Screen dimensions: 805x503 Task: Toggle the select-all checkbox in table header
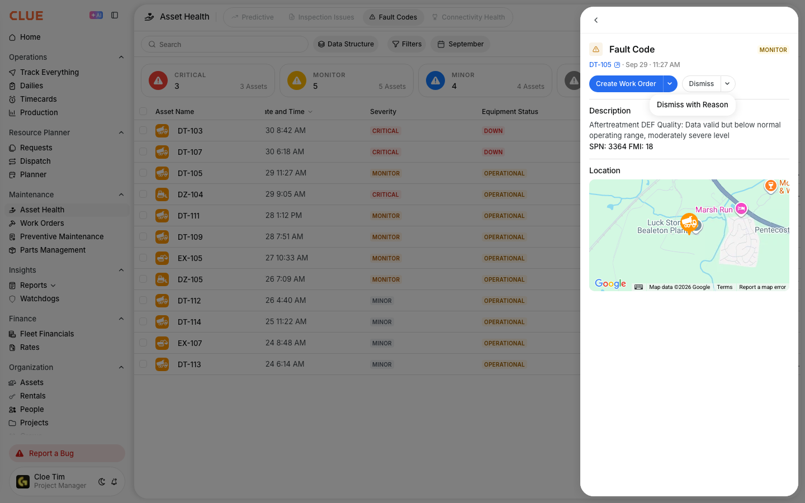[x=143, y=111]
